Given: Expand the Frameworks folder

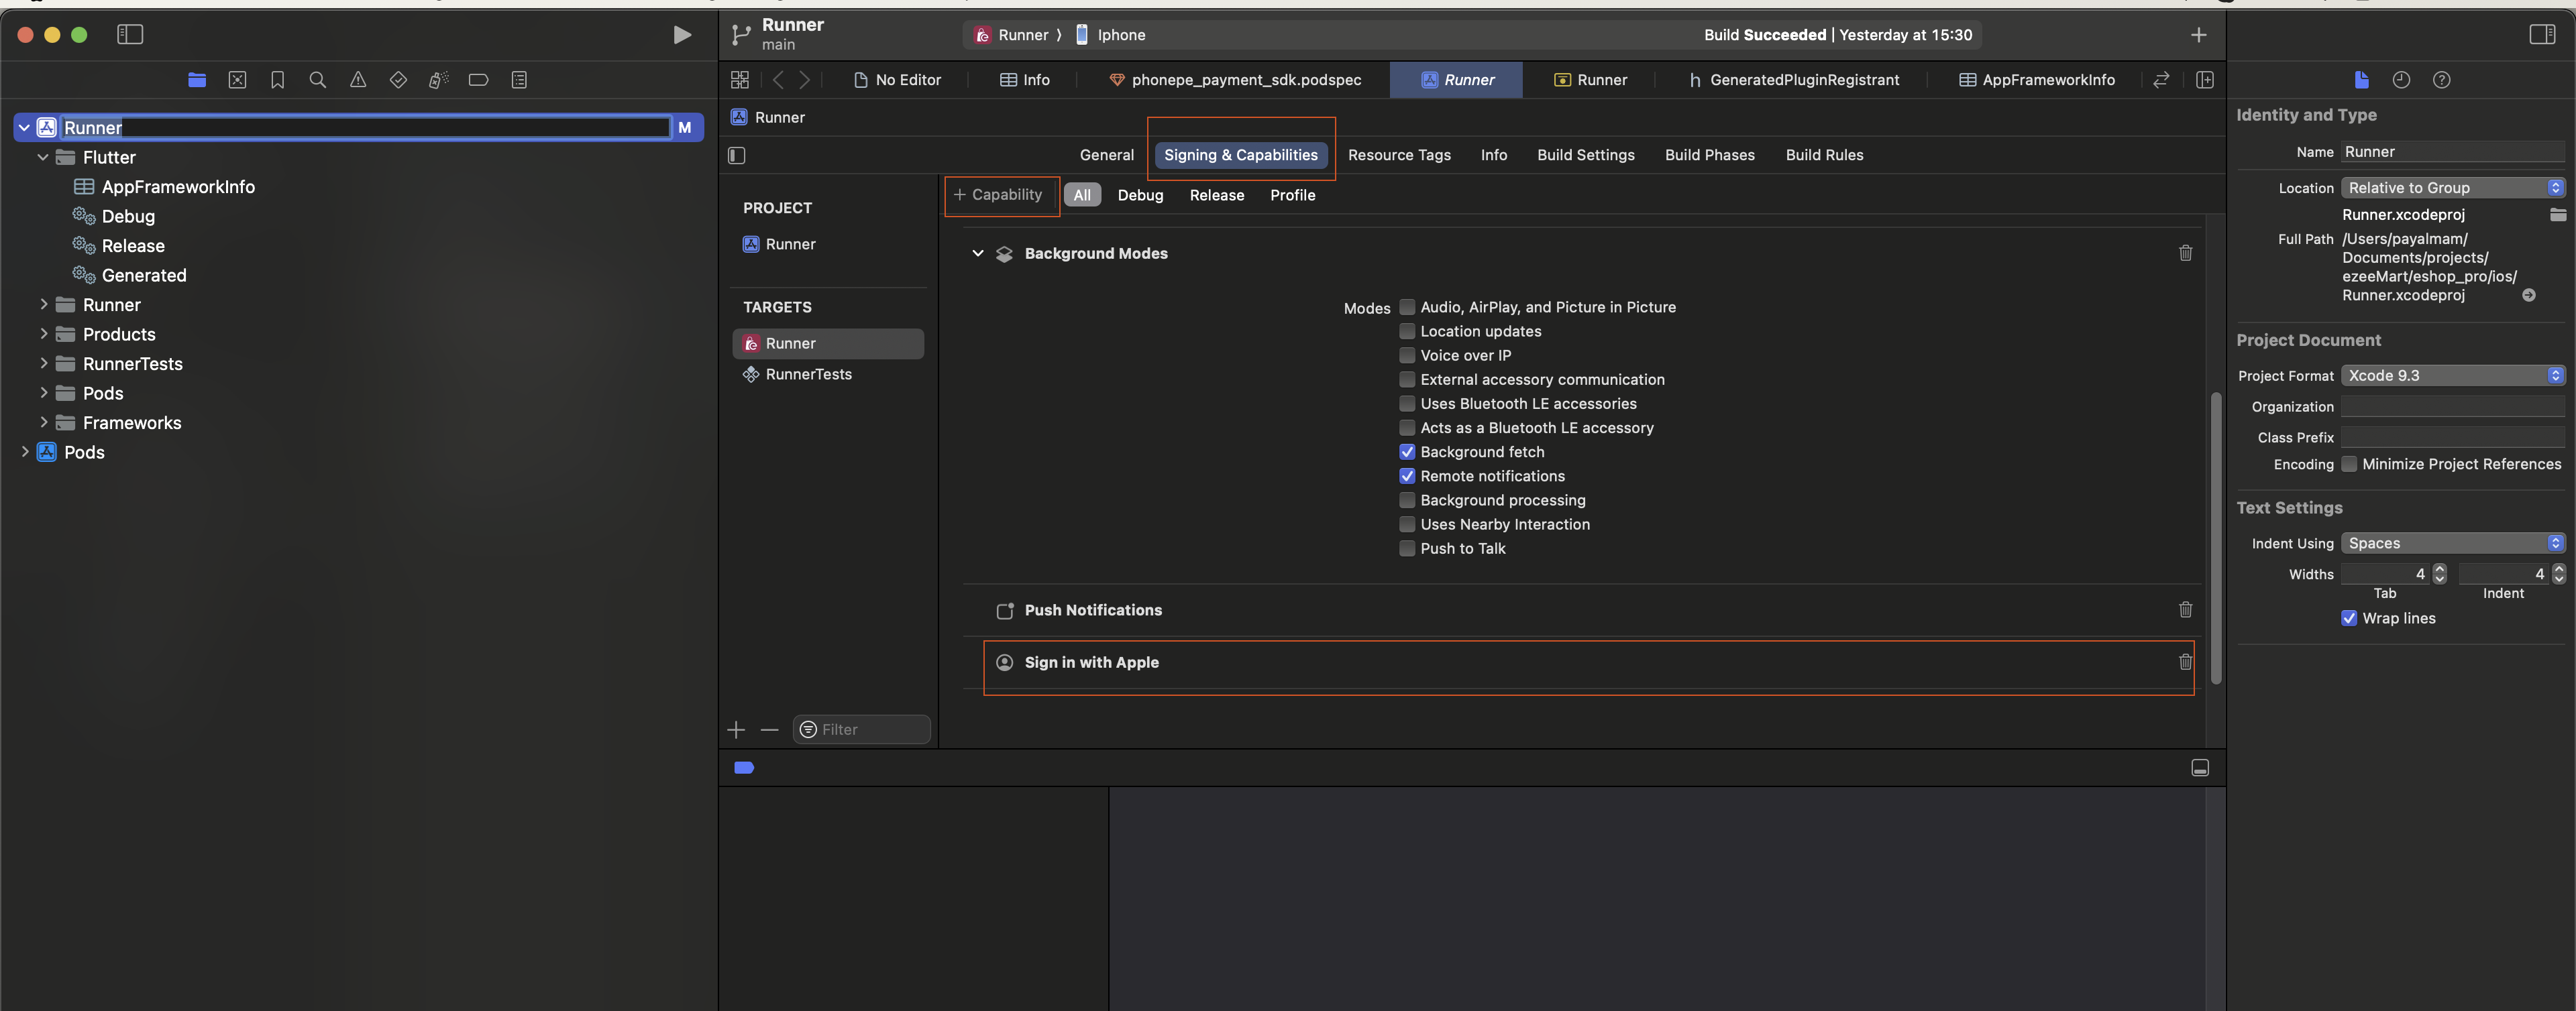Looking at the screenshot, I should tap(43, 422).
